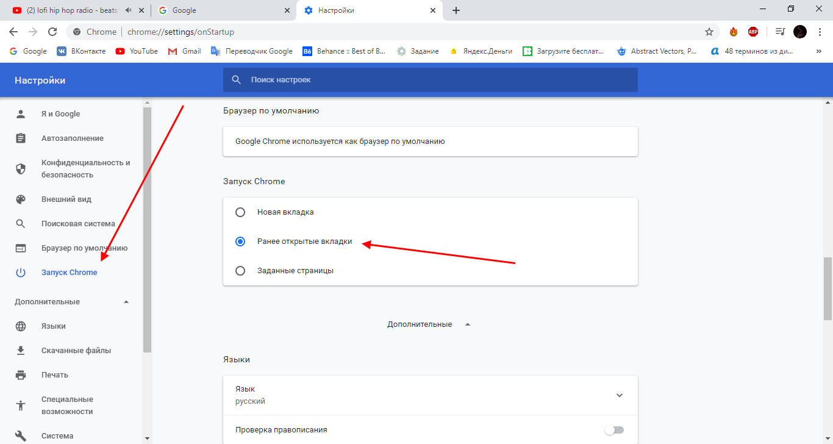Click the Я и Google person icon
This screenshot has height=444, width=833.
coord(21,114)
